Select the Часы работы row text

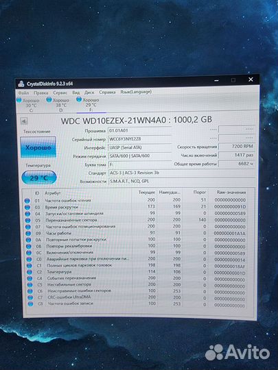click(58, 233)
